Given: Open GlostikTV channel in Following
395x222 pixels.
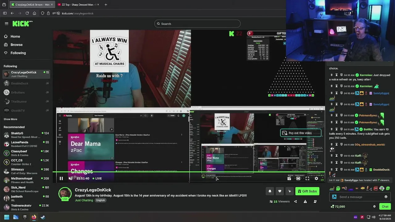Looking at the screenshot, I should coord(26,110).
